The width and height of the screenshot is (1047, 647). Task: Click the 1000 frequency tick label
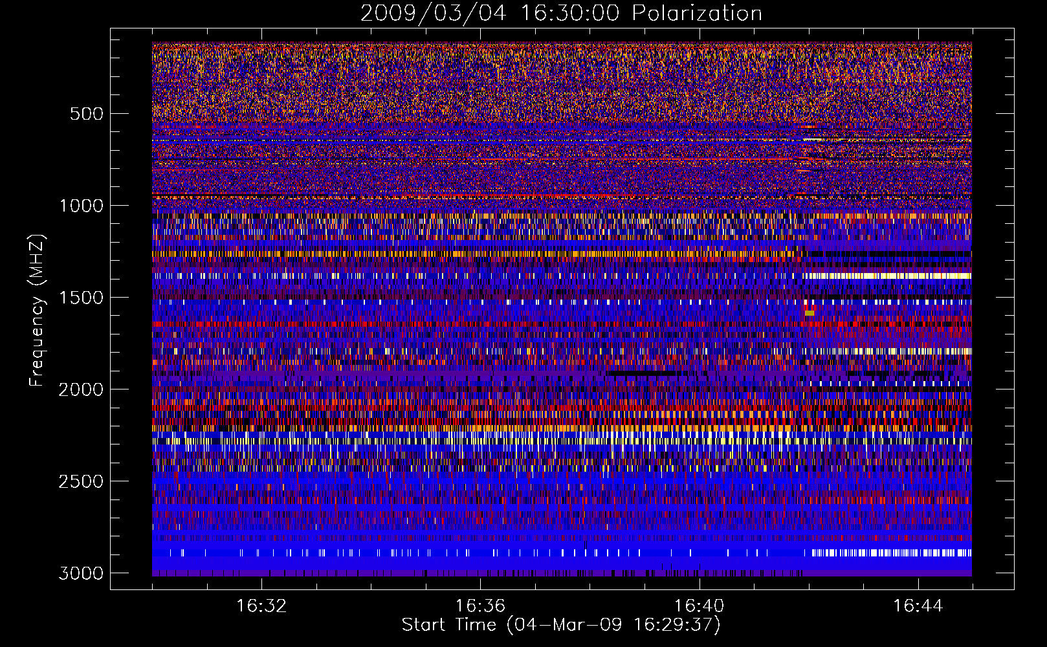[81, 206]
